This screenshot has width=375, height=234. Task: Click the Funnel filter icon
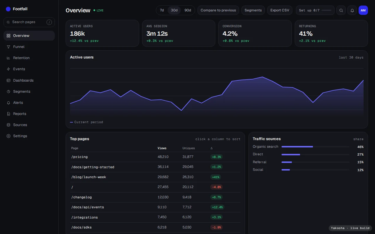(8, 47)
